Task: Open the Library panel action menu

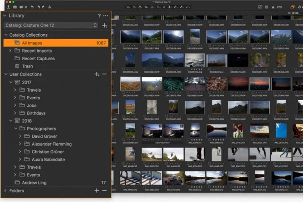Action: point(105,15)
